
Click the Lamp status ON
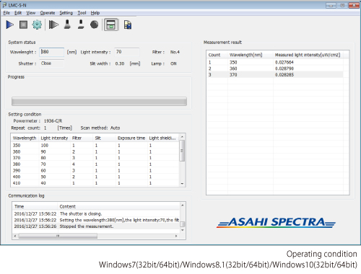[173, 63]
